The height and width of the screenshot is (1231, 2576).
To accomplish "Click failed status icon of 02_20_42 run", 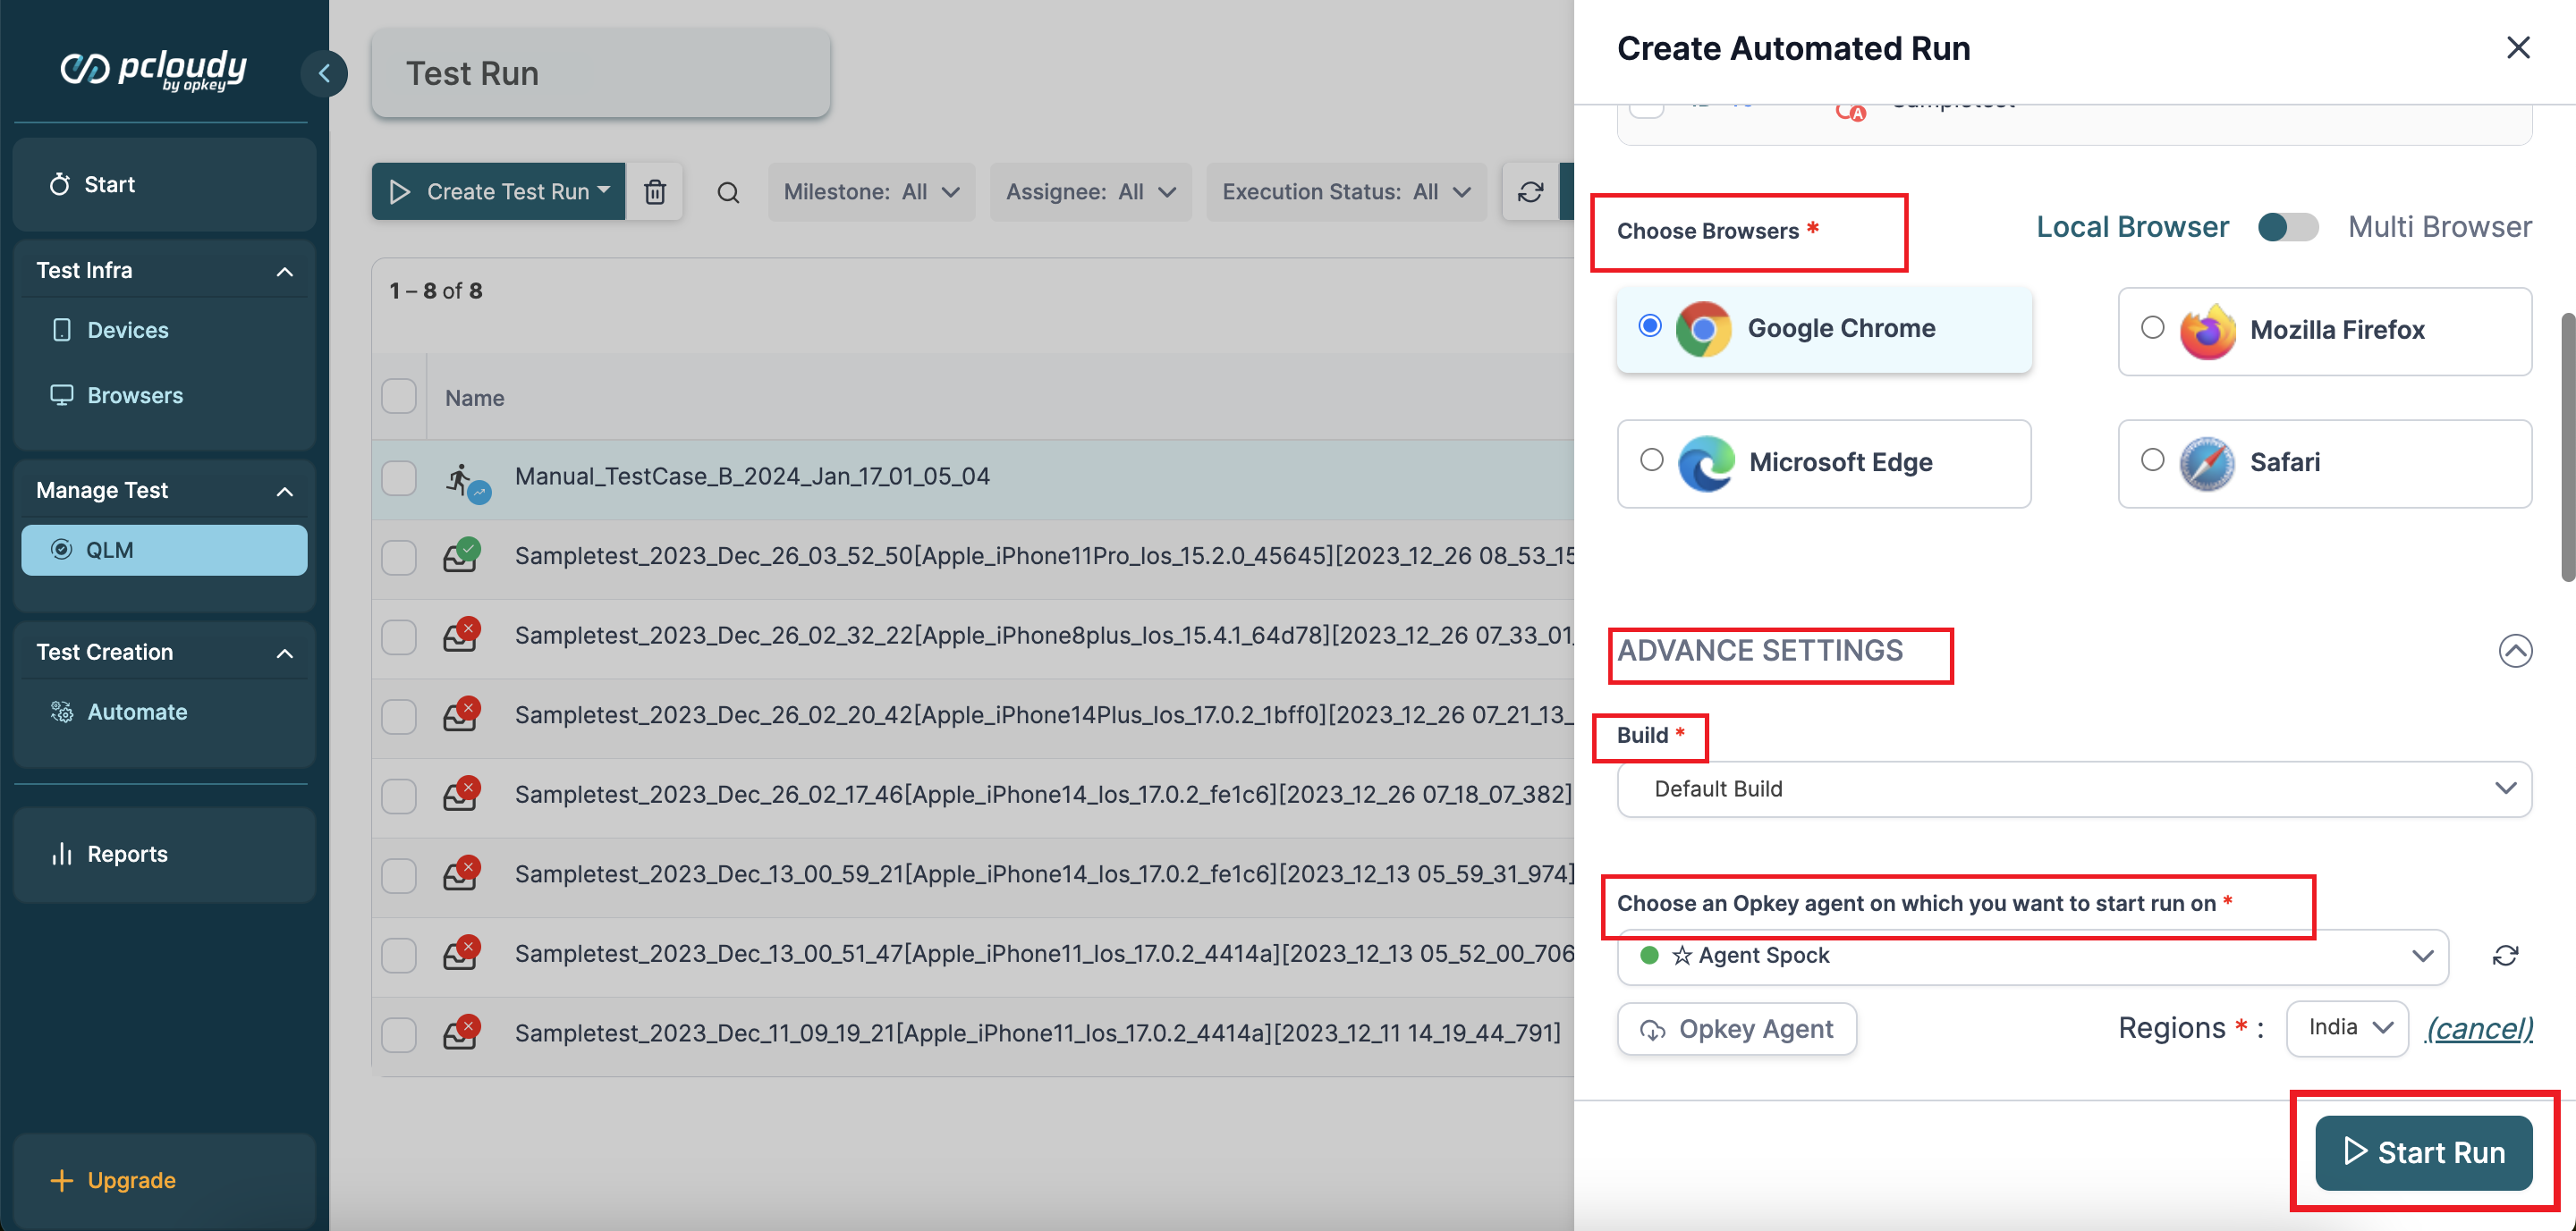I will (461, 715).
